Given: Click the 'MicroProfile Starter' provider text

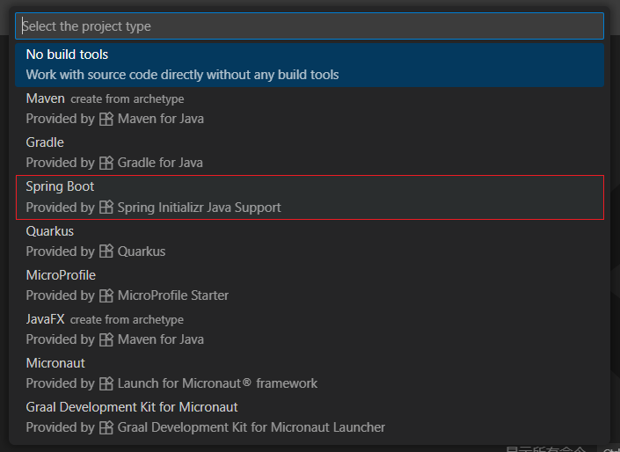Looking at the screenshot, I should (173, 295).
